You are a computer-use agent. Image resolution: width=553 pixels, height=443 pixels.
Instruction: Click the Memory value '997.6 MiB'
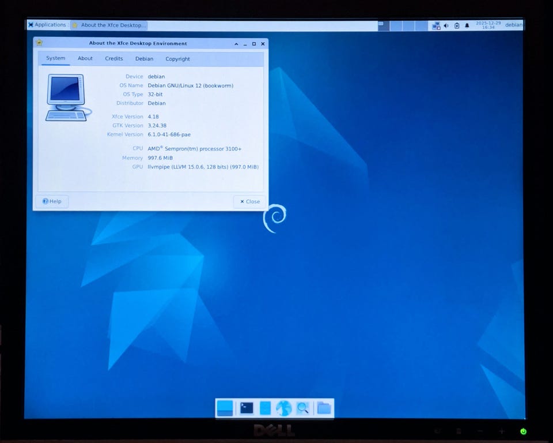pos(160,158)
